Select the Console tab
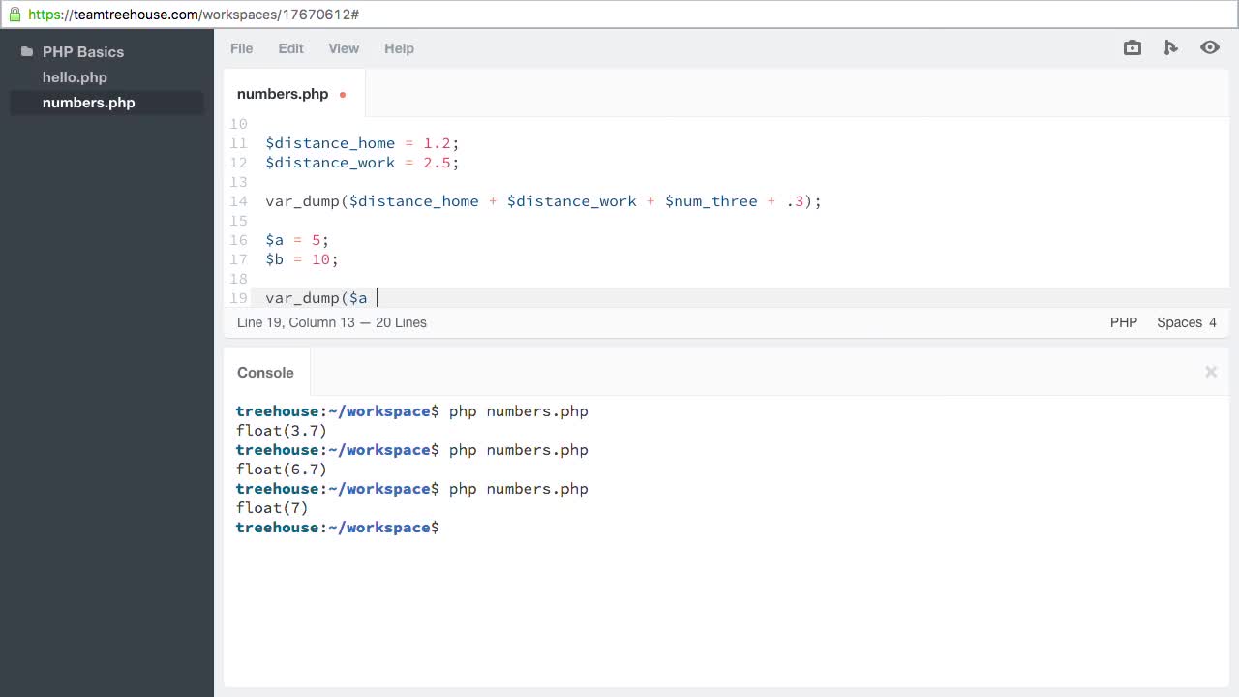1239x697 pixels. (x=265, y=373)
